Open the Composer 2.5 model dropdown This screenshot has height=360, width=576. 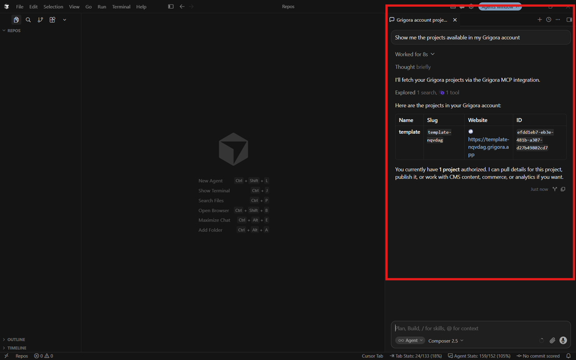coord(446,341)
